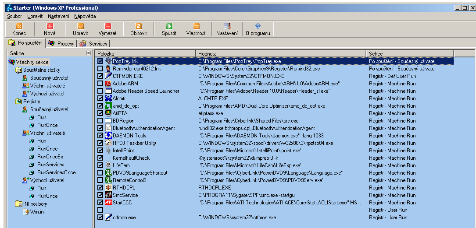Click the RTHDCPL.EXE value cell
The image size is (476, 228).
[x=215, y=187]
